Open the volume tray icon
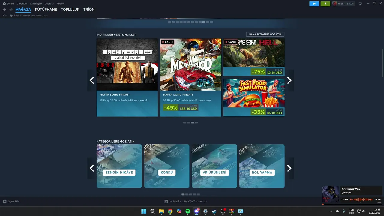This screenshot has height=216, width=384. [363, 211]
